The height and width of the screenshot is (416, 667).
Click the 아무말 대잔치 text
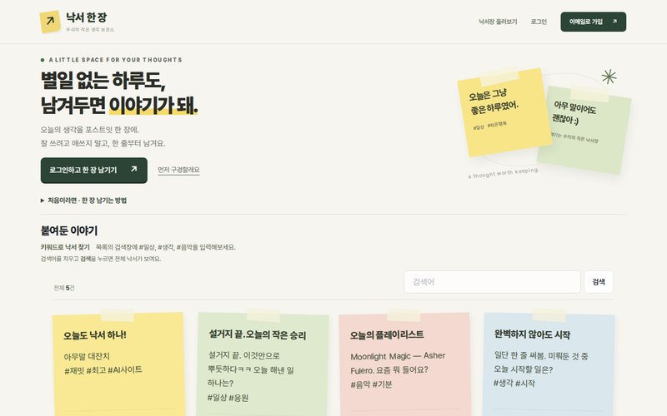click(87, 357)
